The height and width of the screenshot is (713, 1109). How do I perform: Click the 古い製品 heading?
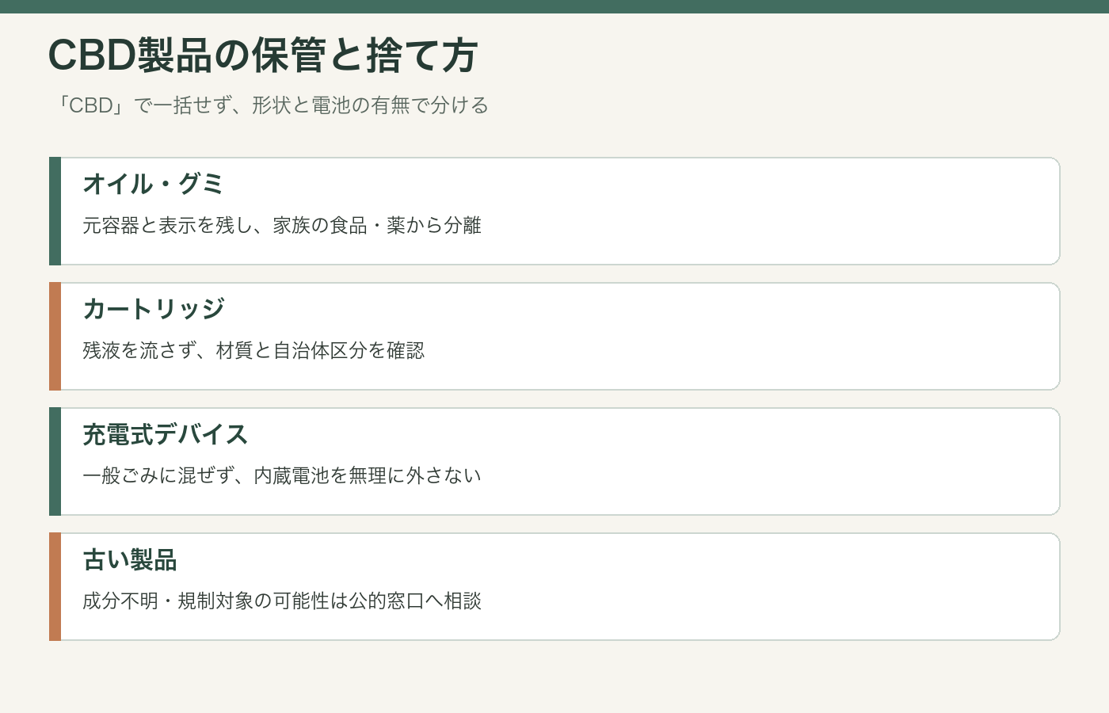(x=130, y=559)
